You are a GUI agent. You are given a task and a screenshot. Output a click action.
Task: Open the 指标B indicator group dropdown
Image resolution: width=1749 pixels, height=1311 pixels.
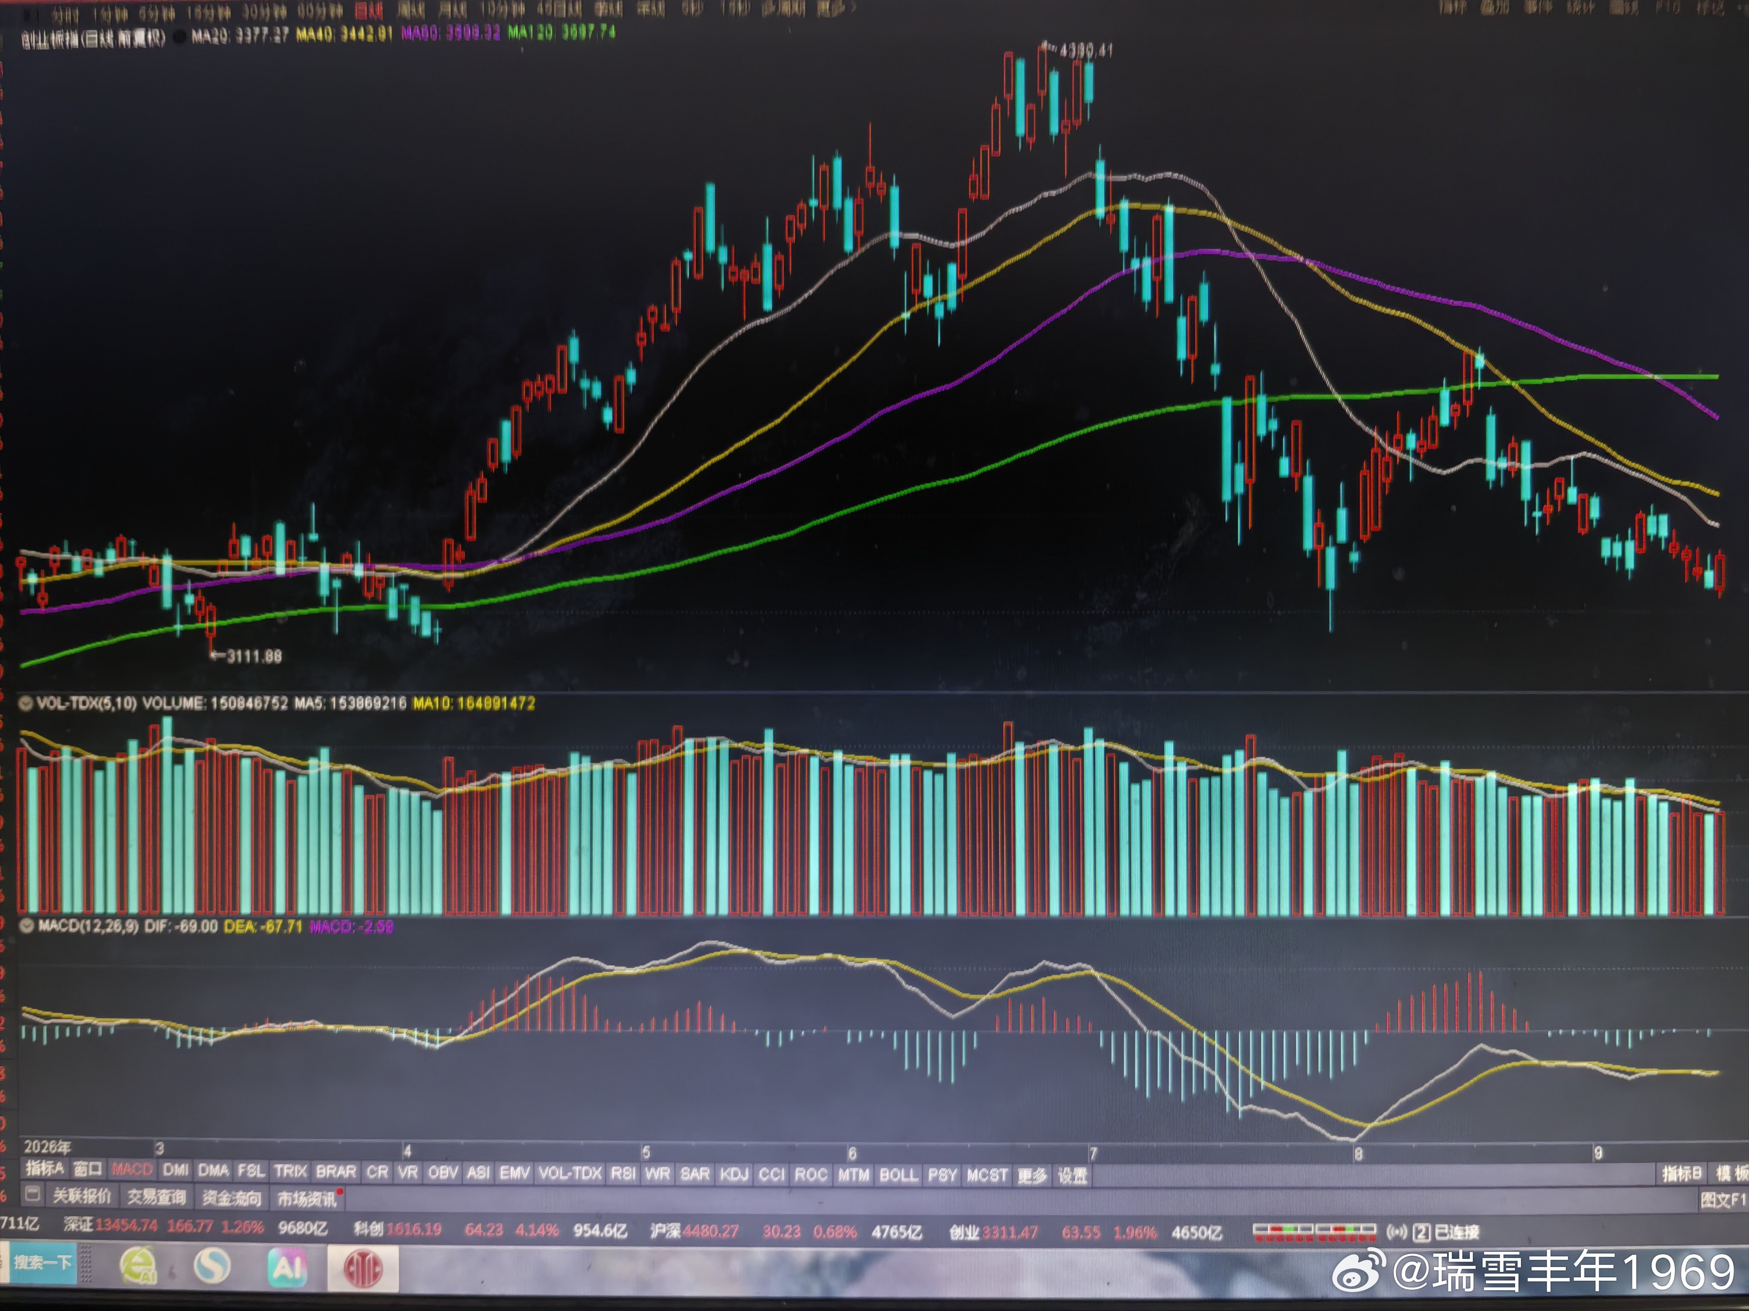[1682, 1174]
